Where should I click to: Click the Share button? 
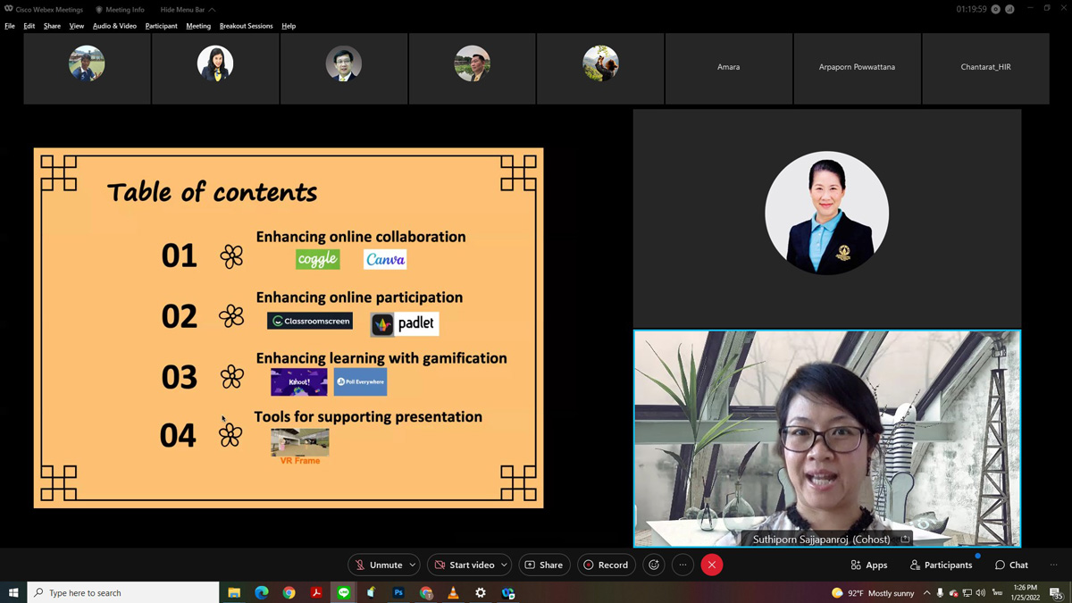(x=544, y=565)
